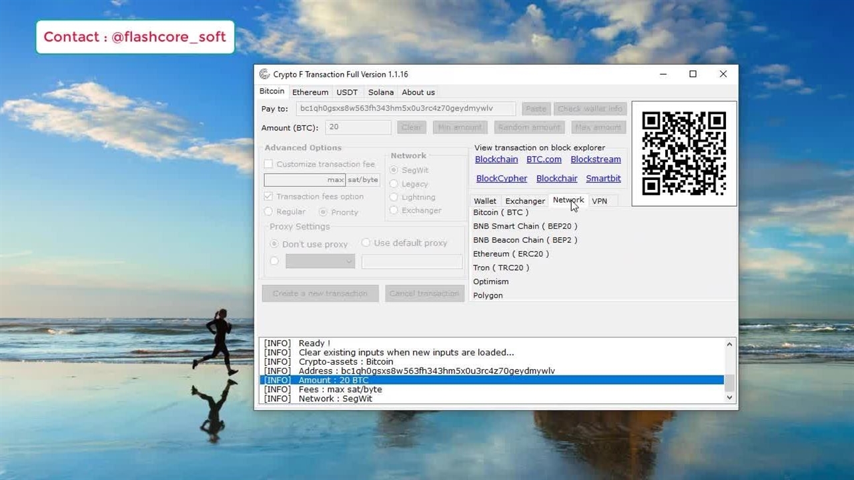The width and height of the screenshot is (854, 480).
Task: Open the proxy type dropdown
Action: coord(320,262)
